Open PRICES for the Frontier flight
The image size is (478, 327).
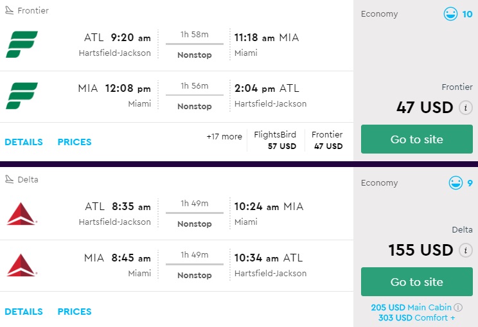[75, 142]
